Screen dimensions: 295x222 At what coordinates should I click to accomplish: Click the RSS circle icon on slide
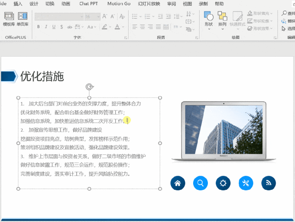(x=268, y=183)
